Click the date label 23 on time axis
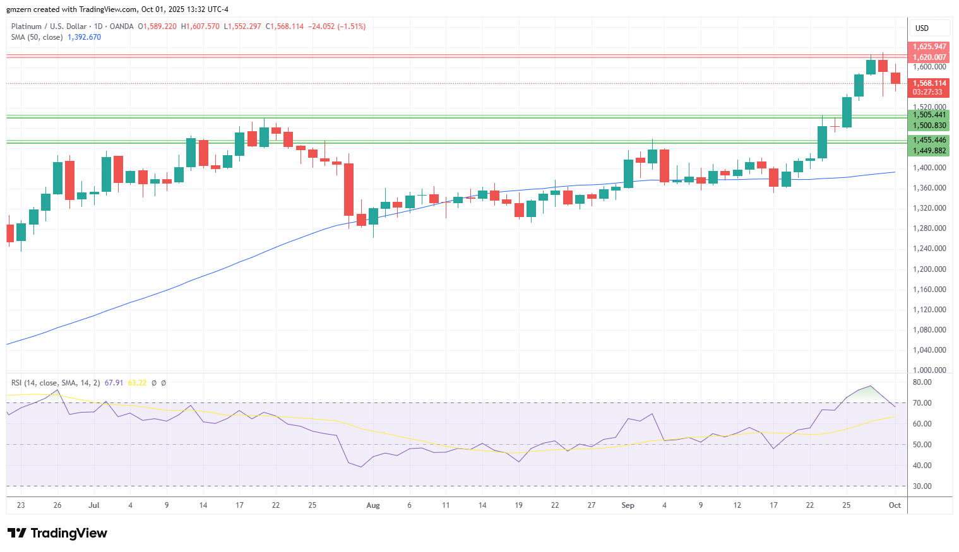 21,505
